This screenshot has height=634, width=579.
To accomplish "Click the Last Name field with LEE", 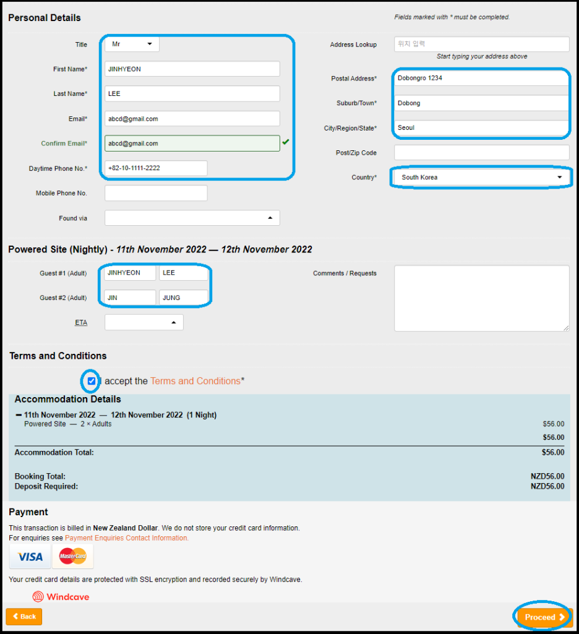I will (x=192, y=94).
